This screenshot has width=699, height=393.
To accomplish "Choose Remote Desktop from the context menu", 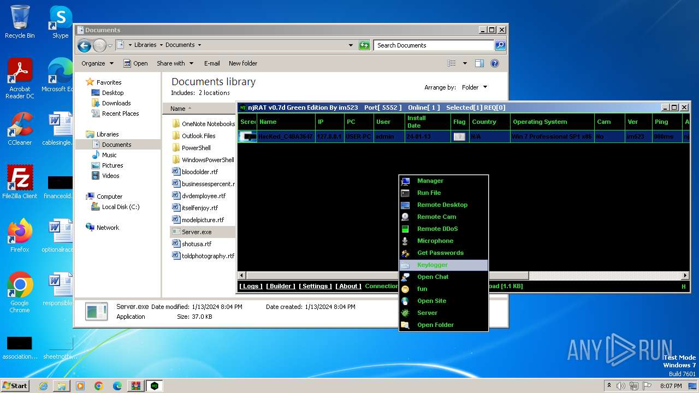I will (443, 205).
